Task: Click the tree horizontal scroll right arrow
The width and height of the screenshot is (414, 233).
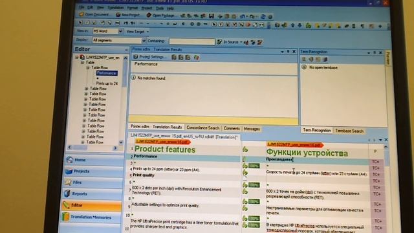Action: tap(115, 148)
